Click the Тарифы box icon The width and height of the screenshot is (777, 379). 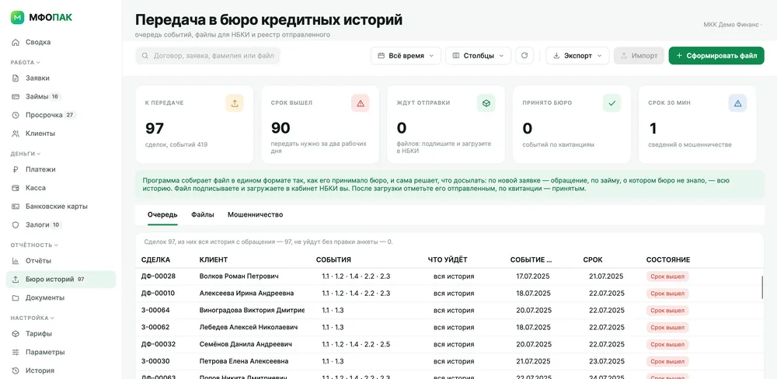pyautogui.click(x=16, y=333)
